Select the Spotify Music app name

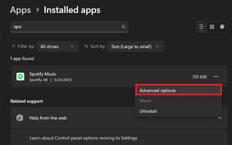pos(43,74)
